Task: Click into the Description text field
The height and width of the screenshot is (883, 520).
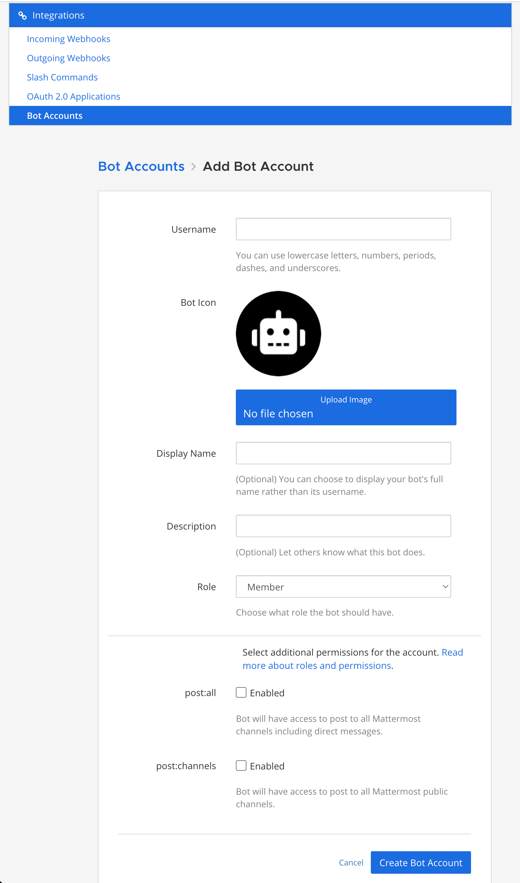Action: (343, 526)
